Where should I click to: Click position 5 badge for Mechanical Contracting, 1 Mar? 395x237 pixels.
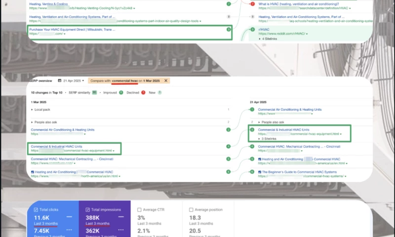(x=228, y=159)
